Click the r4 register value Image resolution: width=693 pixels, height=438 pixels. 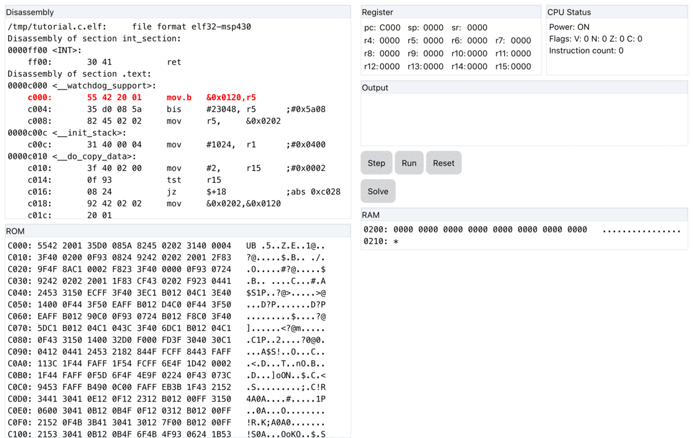point(389,40)
